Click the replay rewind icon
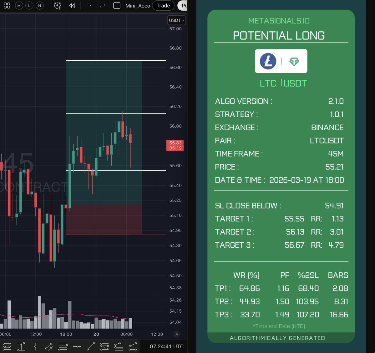Image resolution: width=375 pixels, height=353 pixels. (72, 6)
